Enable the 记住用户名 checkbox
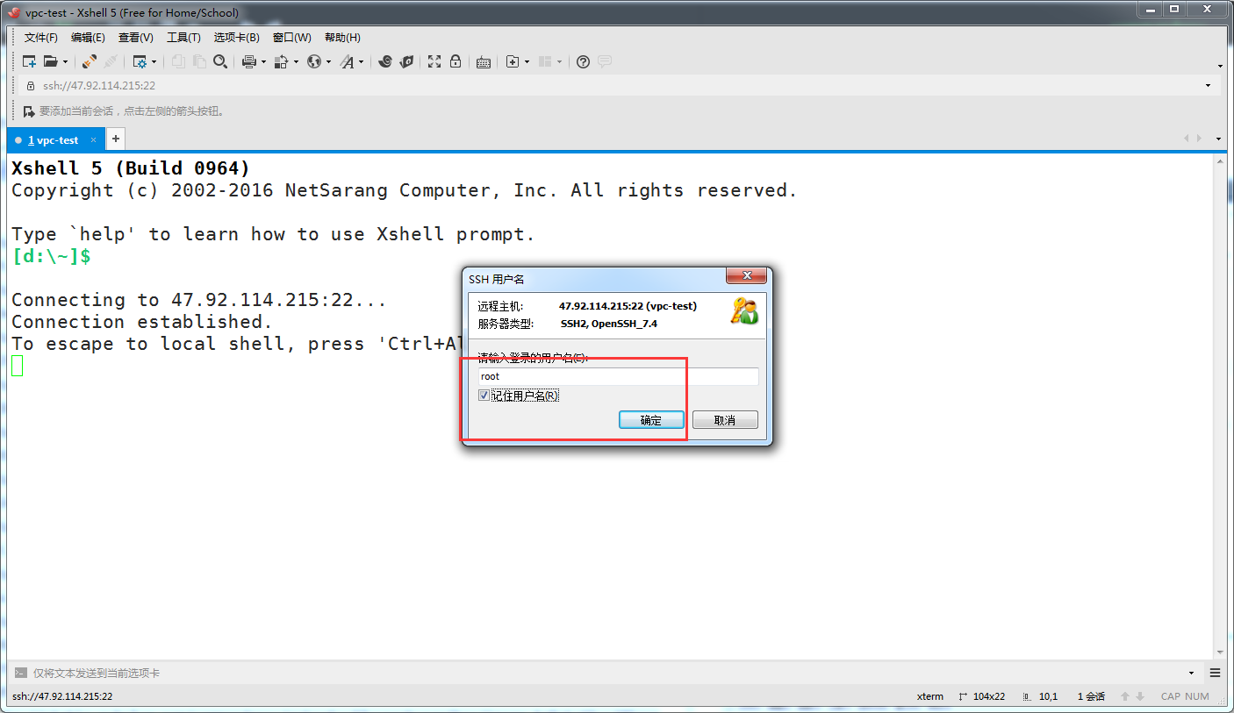The height and width of the screenshot is (713, 1234). pyautogui.click(x=484, y=395)
